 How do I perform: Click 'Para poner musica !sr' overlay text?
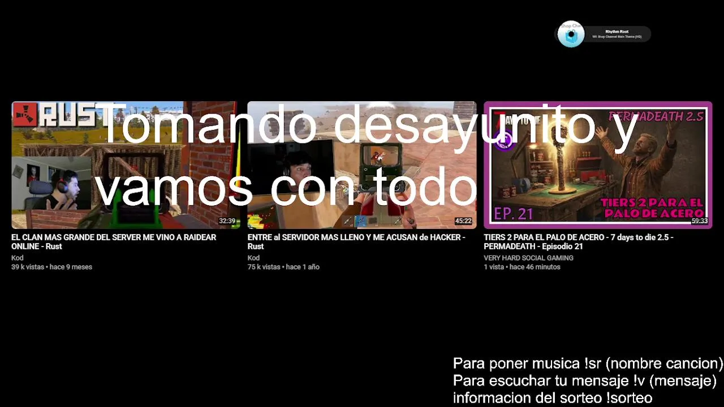pyautogui.click(x=588, y=363)
